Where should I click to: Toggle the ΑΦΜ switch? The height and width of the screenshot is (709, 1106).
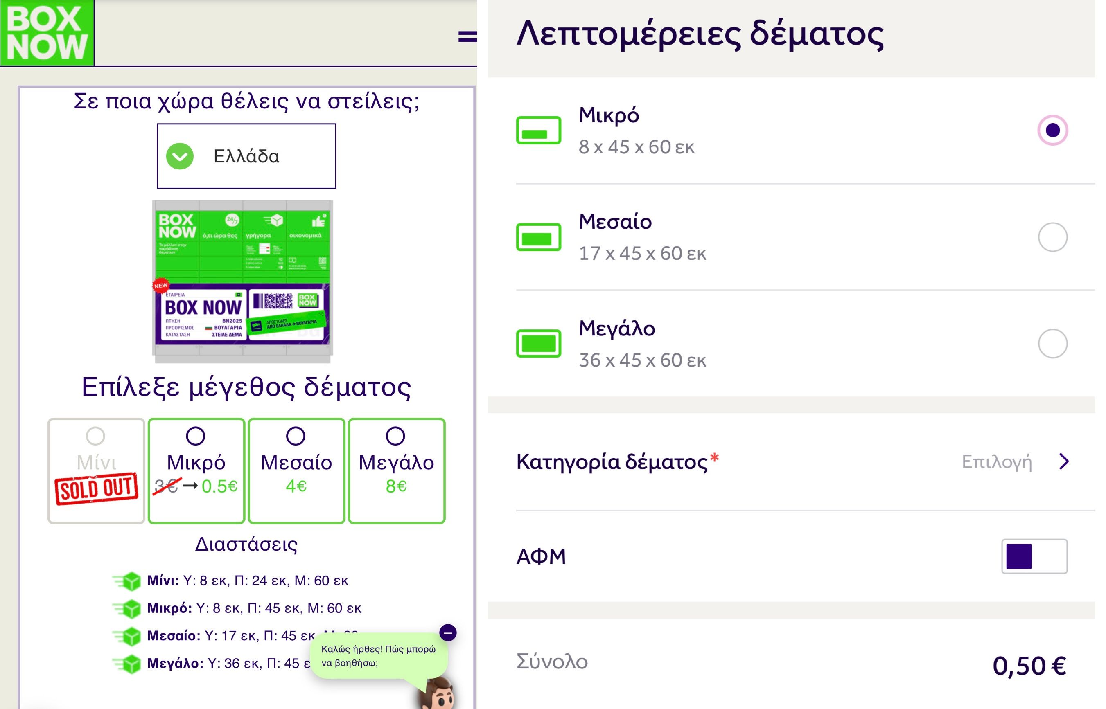(x=1034, y=556)
